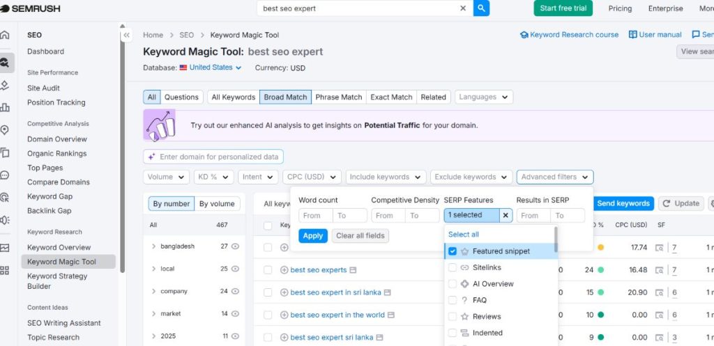Select the 'best seo experts' row checkbox
The image size is (714, 346).
click(268, 270)
